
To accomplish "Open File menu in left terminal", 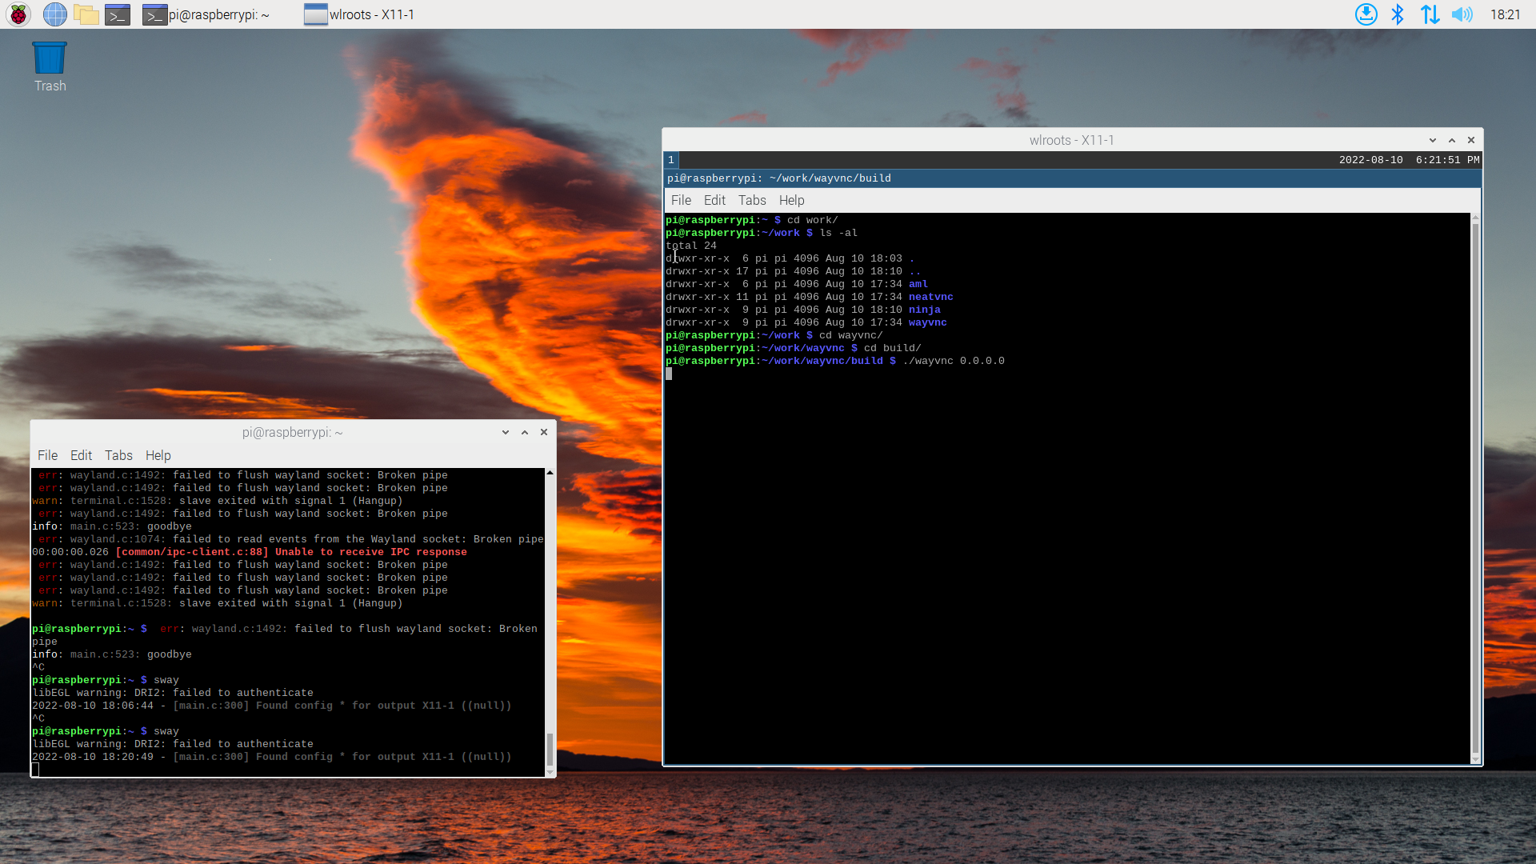I will click(x=47, y=455).
